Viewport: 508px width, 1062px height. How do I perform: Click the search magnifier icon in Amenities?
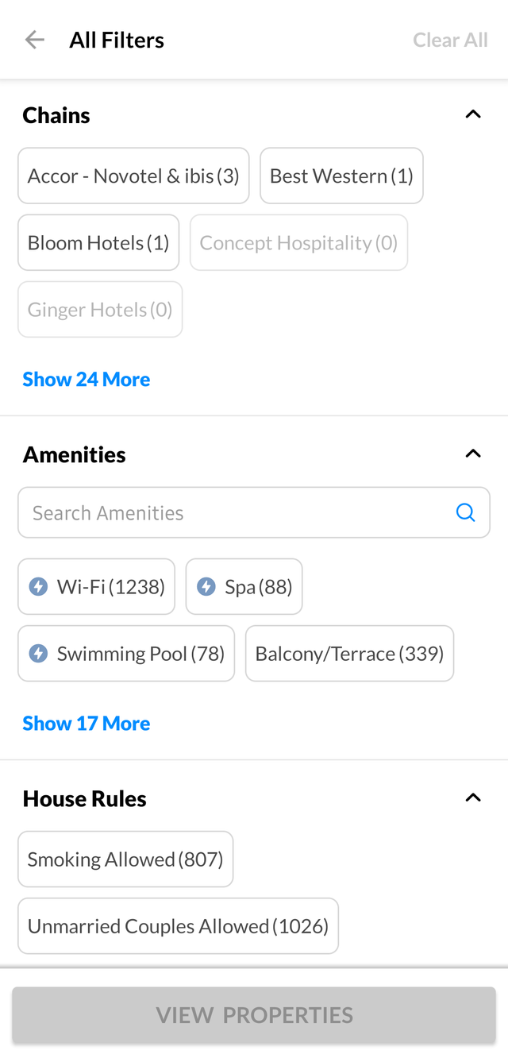point(466,512)
